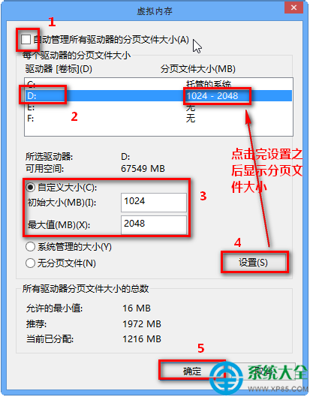Choose 系统管理的大小 radio option
The height and width of the screenshot is (397, 310).
[30, 247]
